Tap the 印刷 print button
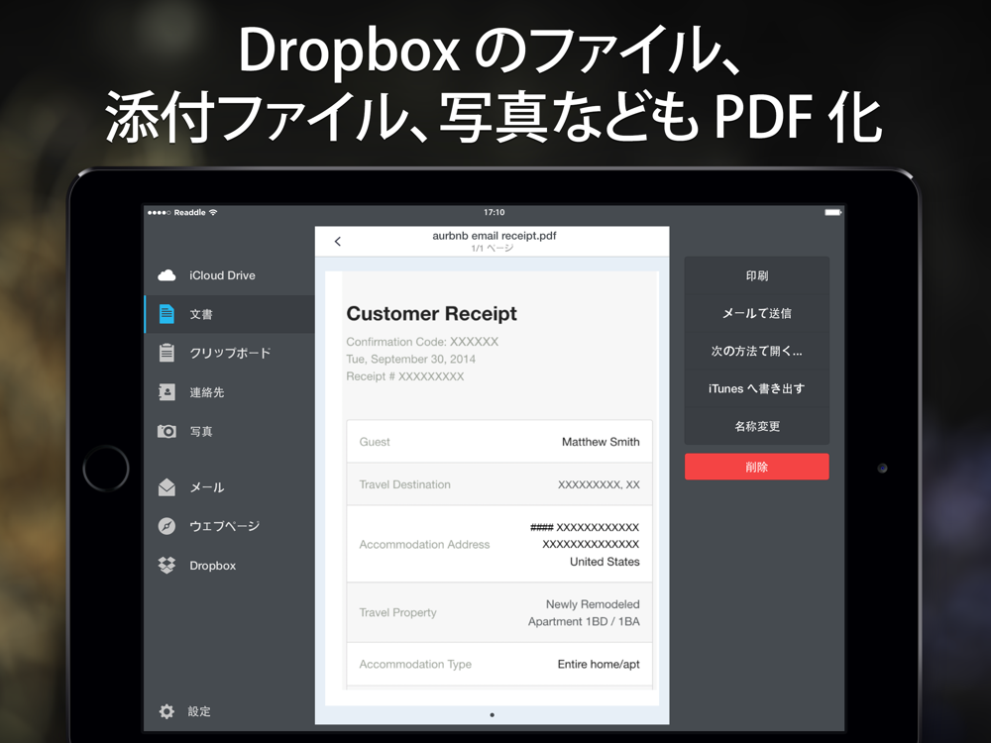The height and width of the screenshot is (743, 991). pyautogui.click(x=756, y=275)
